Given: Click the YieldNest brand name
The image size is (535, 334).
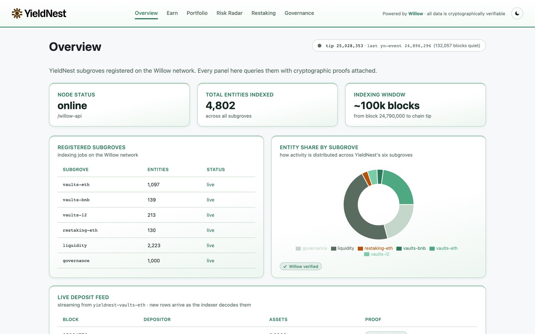Looking at the screenshot, I should [x=45, y=13].
